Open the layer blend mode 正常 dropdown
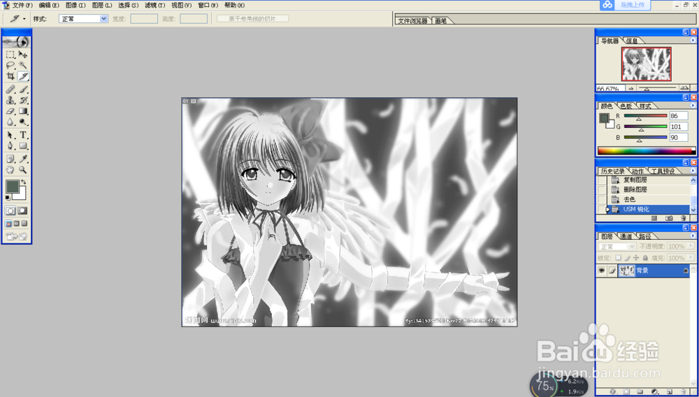 click(x=617, y=247)
